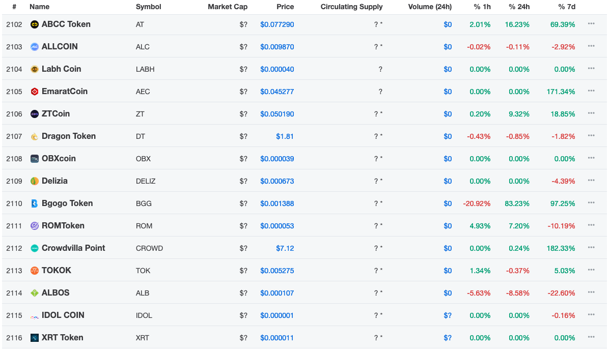The width and height of the screenshot is (610, 351).
Task: Select the CROWD symbol cell
Action: click(x=149, y=248)
